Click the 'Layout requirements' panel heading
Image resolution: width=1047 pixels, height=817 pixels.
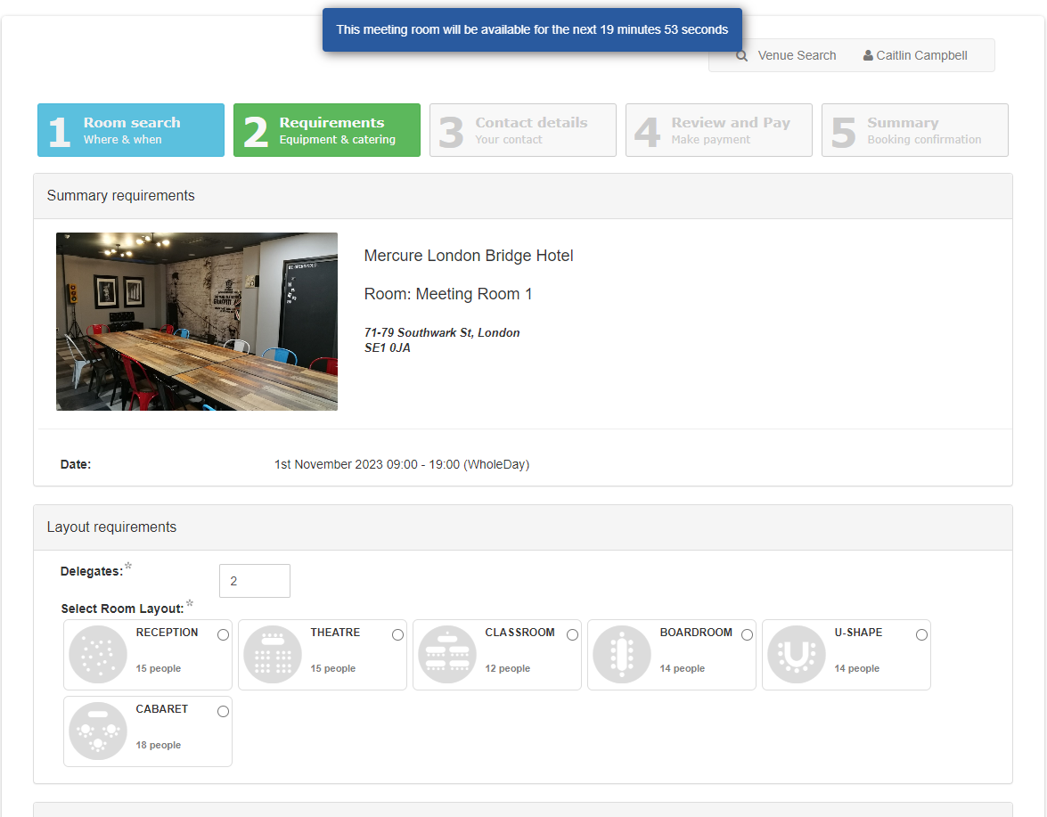pos(111,527)
